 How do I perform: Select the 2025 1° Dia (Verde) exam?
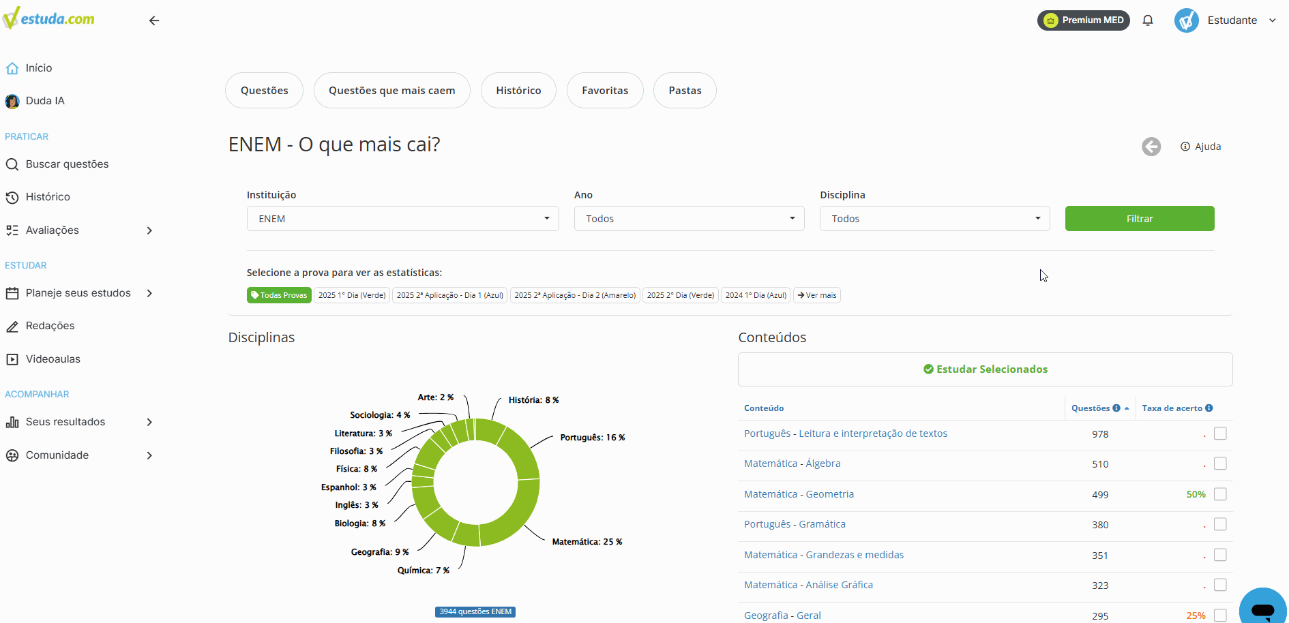(352, 295)
